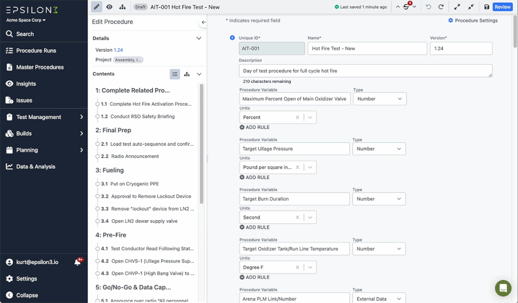518x303 pixels.
Task: Click the blue Review button
Action: pos(502,7)
